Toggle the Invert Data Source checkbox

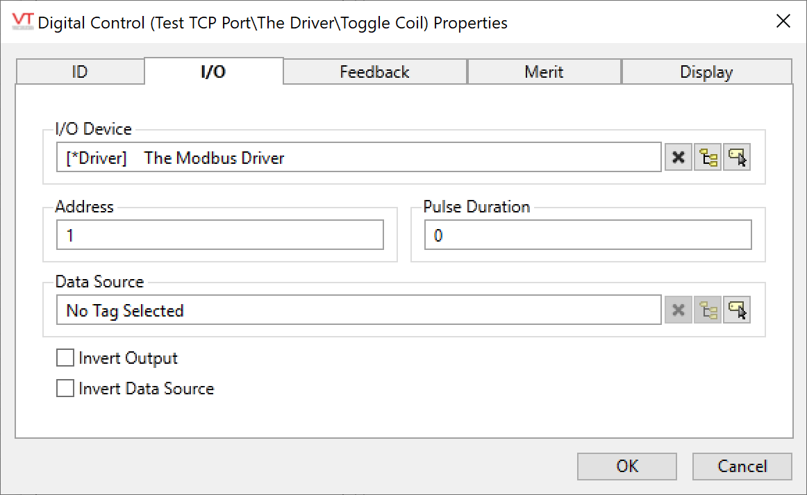(x=65, y=389)
